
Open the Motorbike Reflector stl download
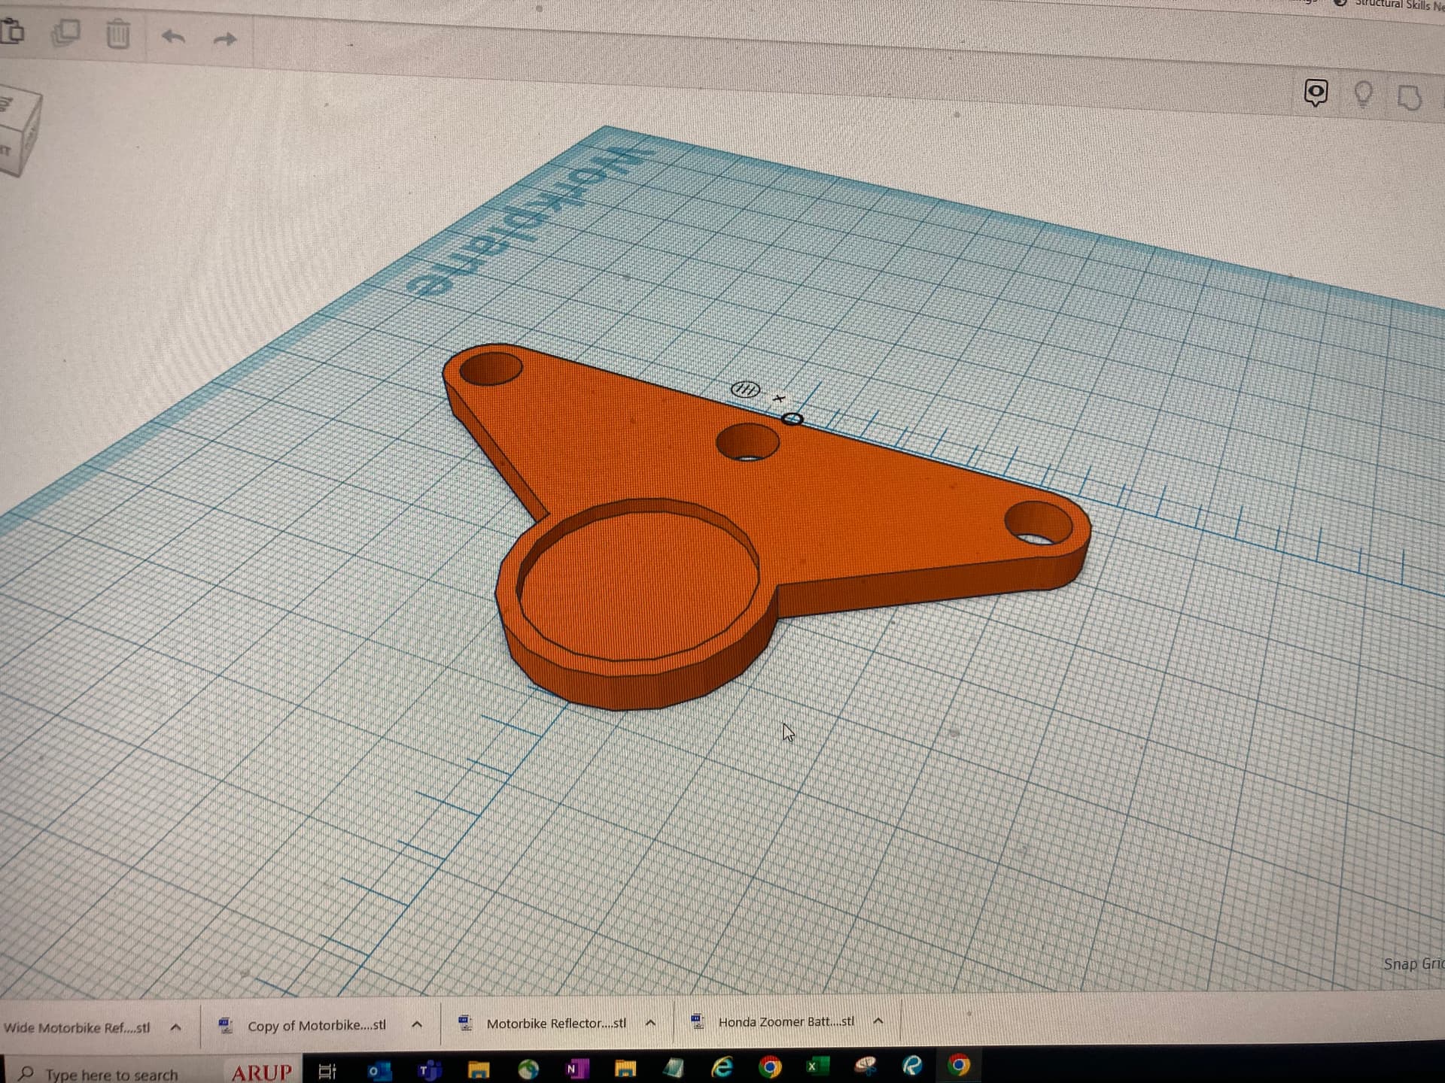(555, 1024)
